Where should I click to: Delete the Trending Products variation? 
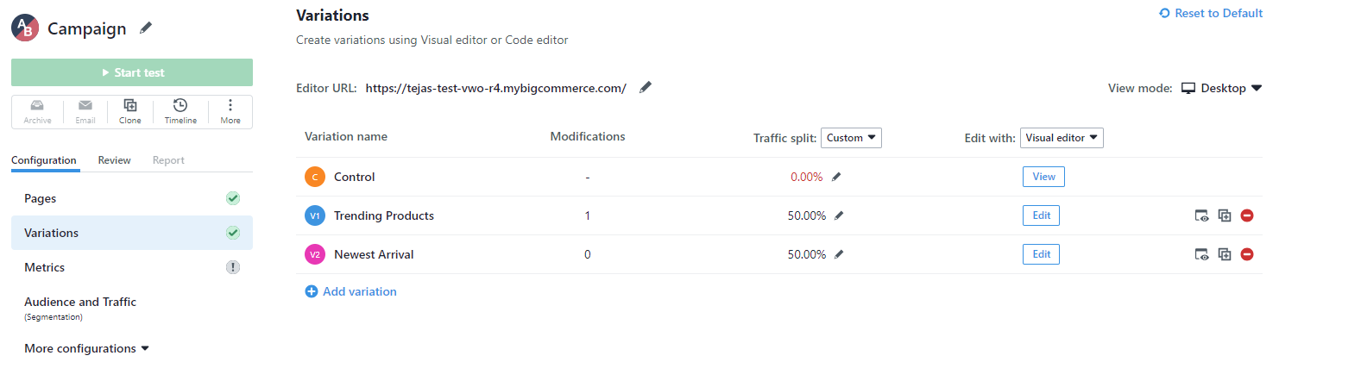(1247, 215)
